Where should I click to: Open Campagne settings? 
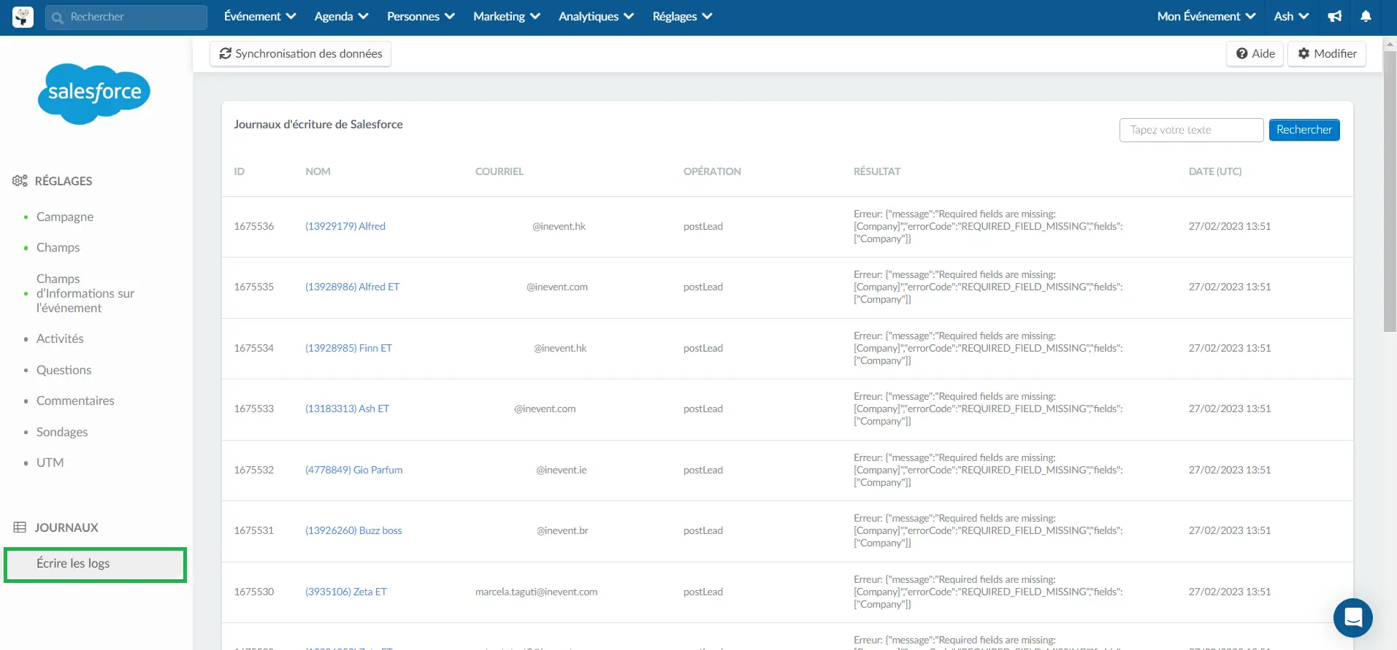[65, 217]
